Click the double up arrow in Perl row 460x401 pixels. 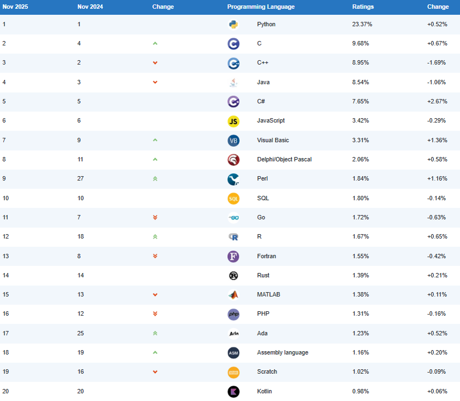pos(155,179)
